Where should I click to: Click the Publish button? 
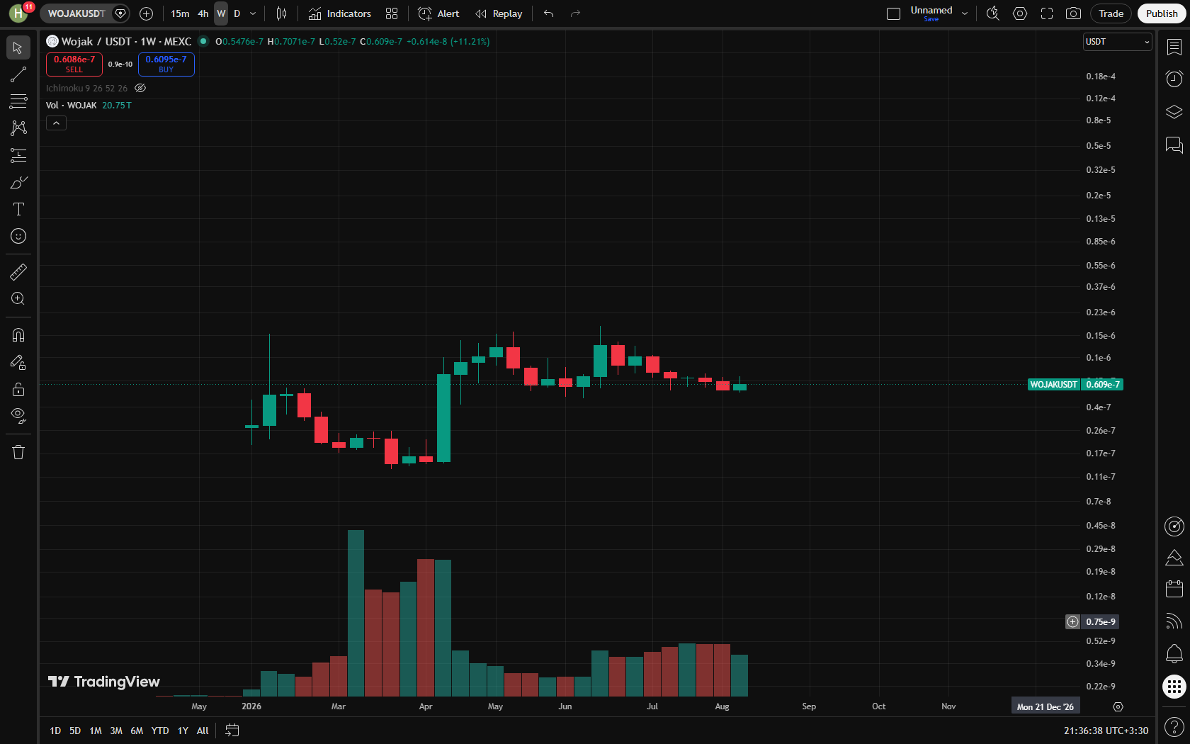pos(1162,13)
